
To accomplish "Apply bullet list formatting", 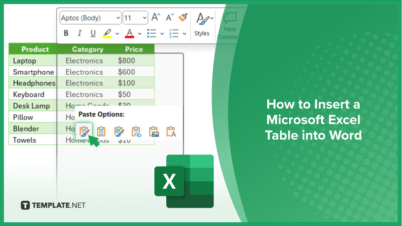I will coord(152,33).
